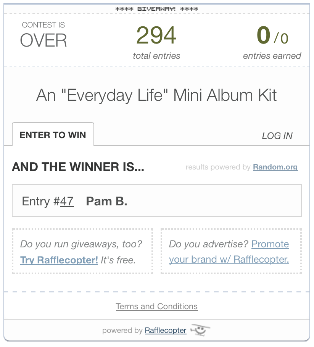The image size is (314, 347).
Task: Click the GIVEAWAY! header banner
Action: [x=157, y=8]
